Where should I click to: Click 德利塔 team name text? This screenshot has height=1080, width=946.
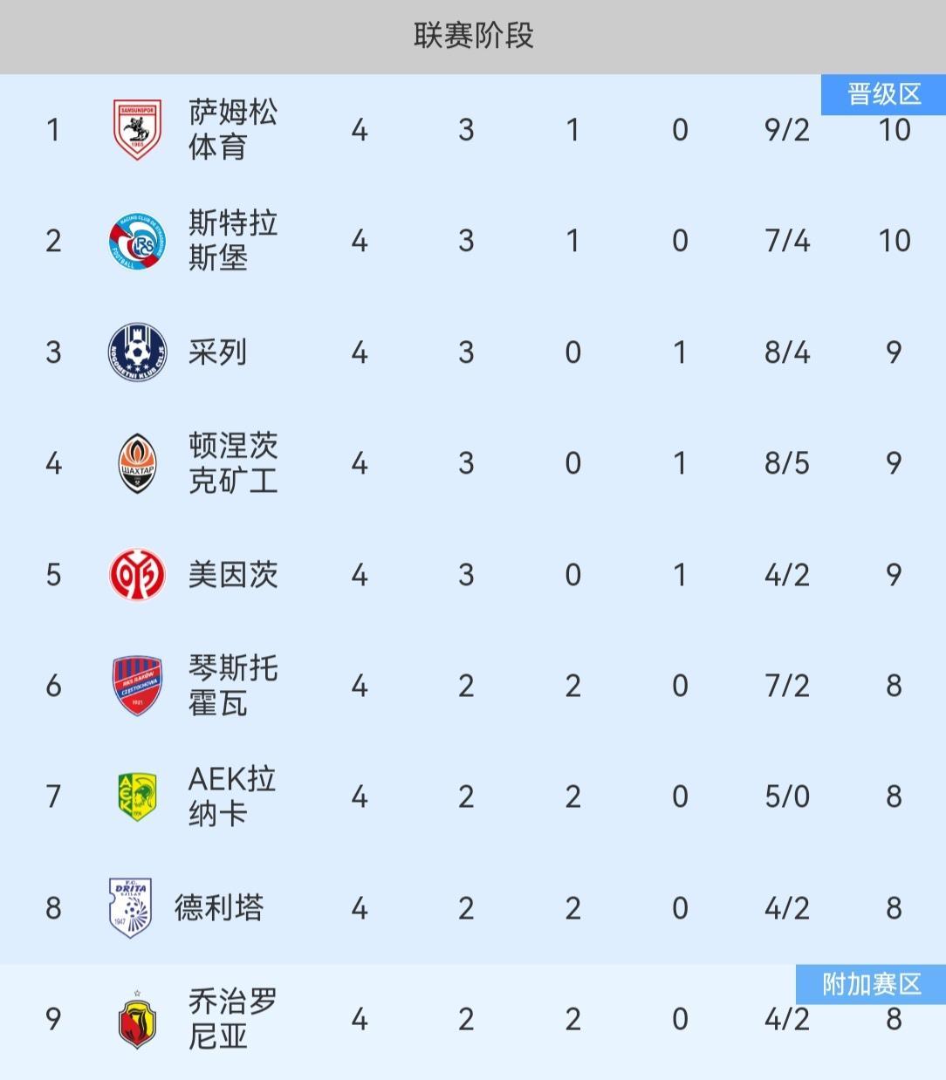pyautogui.click(x=218, y=908)
